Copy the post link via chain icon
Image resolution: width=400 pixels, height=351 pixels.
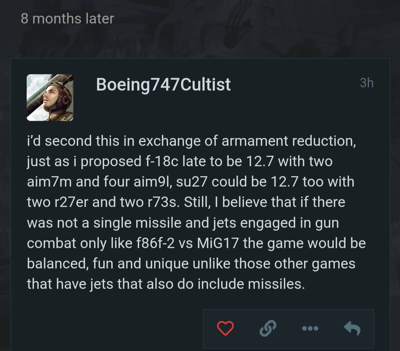click(268, 328)
